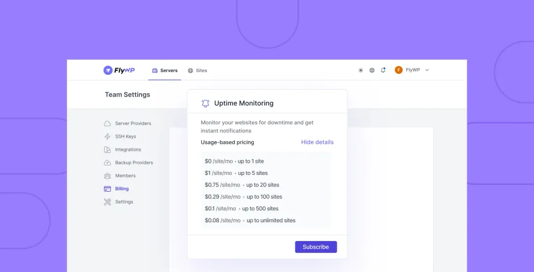Screen dimensions: 534x272
Task: Click Hide details link
Action: pyautogui.click(x=317, y=142)
